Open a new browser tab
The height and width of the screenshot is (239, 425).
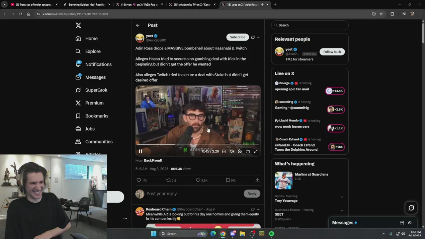[275, 5]
